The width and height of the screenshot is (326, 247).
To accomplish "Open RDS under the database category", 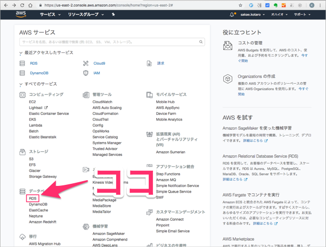I will [33, 198].
